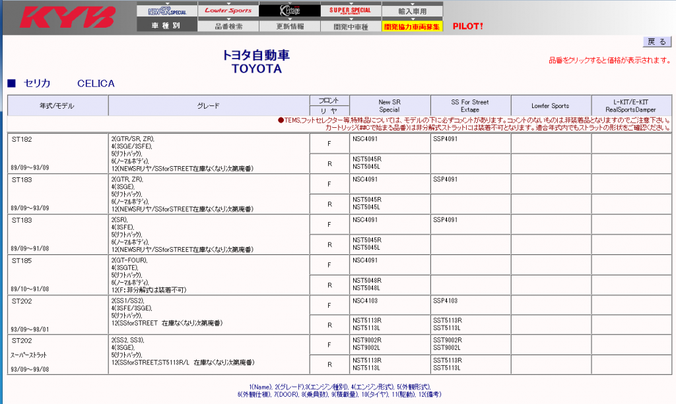Go to the 品番検索 tab
676x404 pixels.
[228, 26]
